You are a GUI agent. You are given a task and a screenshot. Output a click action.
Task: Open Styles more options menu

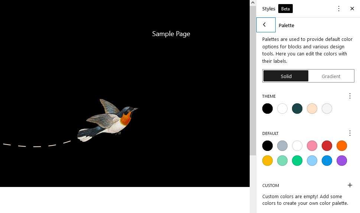point(339,9)
